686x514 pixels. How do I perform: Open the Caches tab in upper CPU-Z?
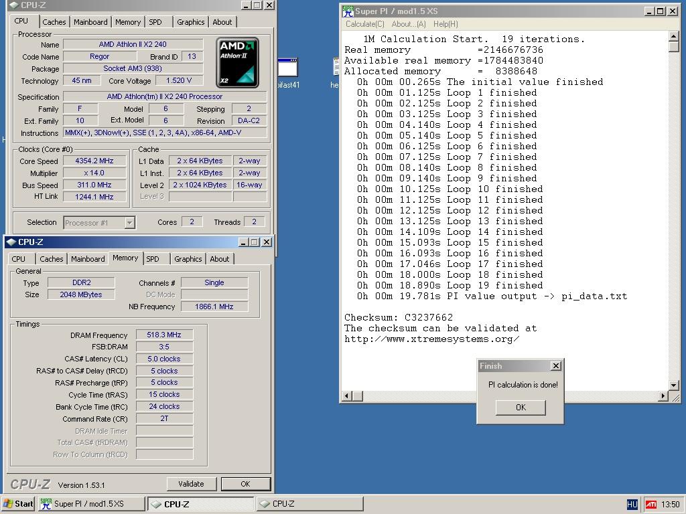pyautogui.click(x=54, y=22)
